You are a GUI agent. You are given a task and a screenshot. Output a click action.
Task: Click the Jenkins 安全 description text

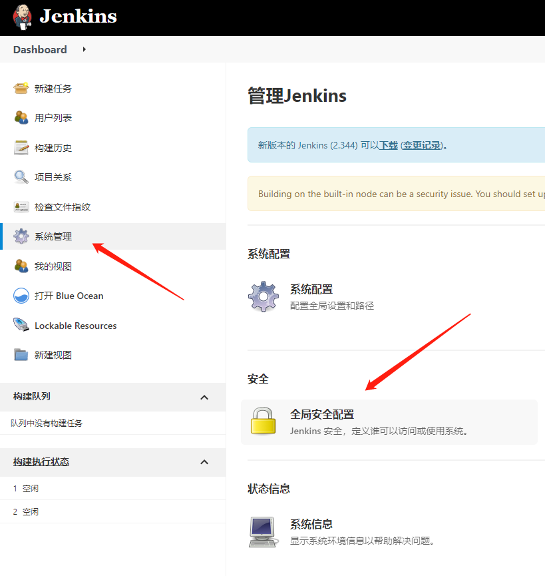(379, 431)
